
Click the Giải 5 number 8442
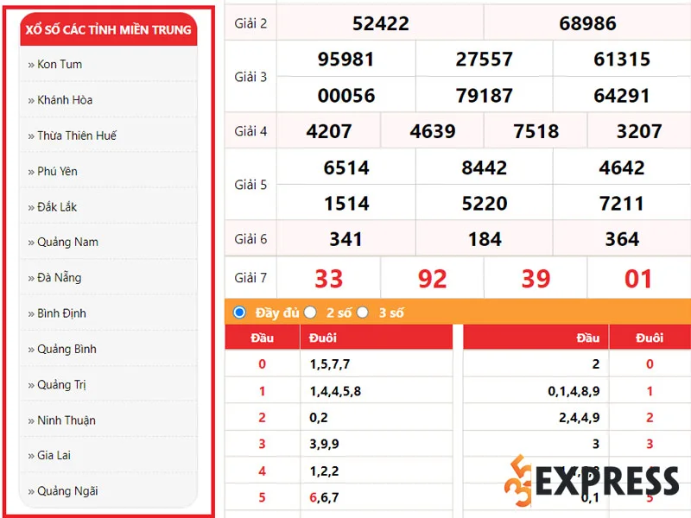coord(485,167)
